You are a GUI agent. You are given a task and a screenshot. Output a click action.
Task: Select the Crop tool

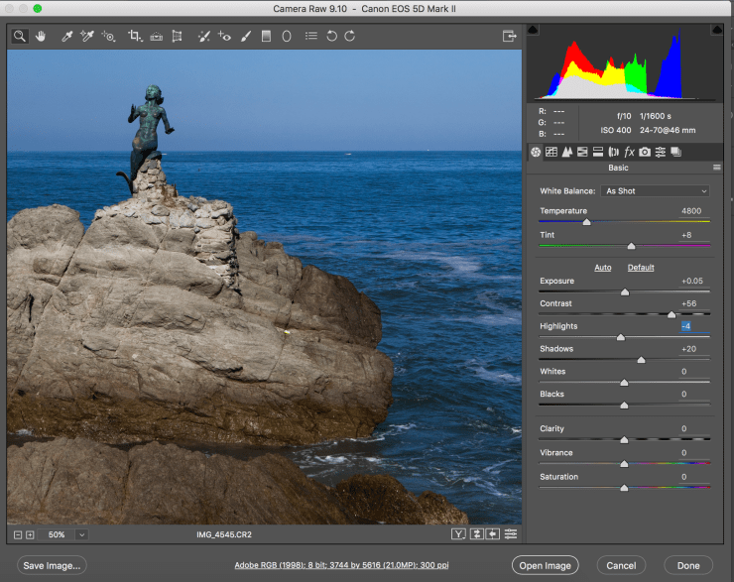click(x=134, y=36)
